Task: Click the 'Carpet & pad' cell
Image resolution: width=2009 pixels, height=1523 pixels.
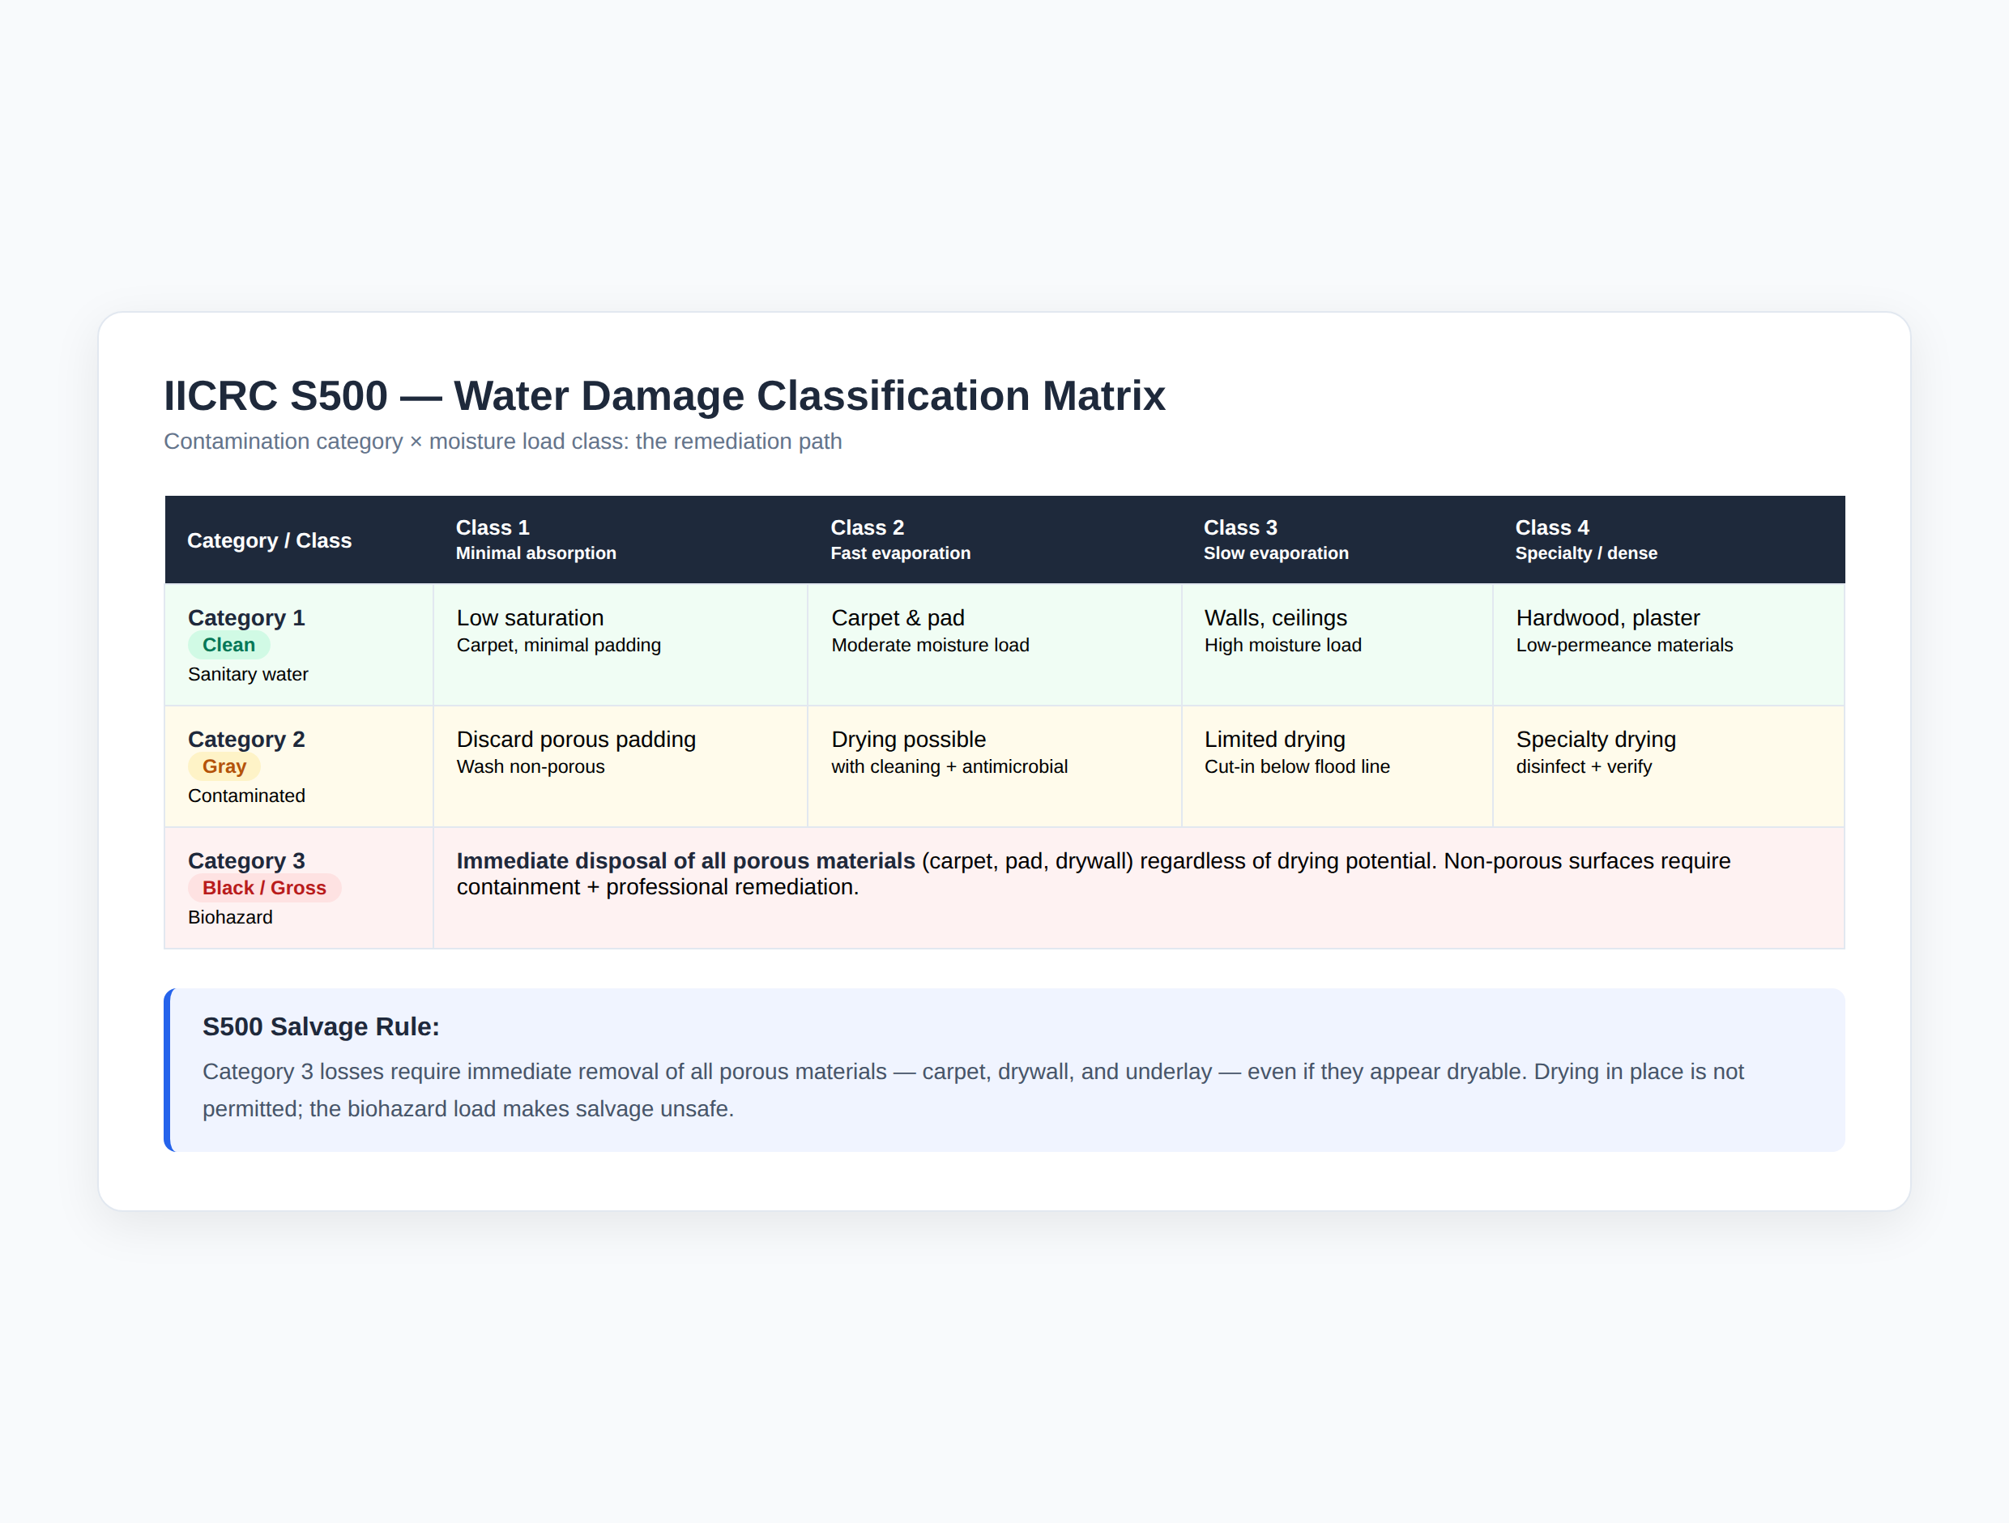Action: [995, 644]
